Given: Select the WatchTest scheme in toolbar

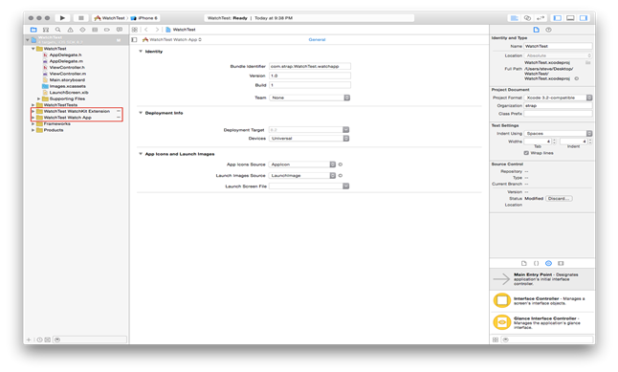Looking at the screenshot, I should click(x=109, y=18).
